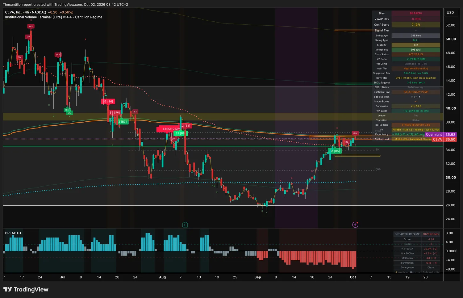Click the VIX Layer "1.5 | Low Fear" cell
Screen dimensions: 463x298
click(x=416, y=111)
